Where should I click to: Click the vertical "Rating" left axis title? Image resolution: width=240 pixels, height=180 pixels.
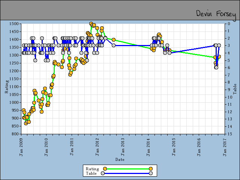(x=7, y=87)
